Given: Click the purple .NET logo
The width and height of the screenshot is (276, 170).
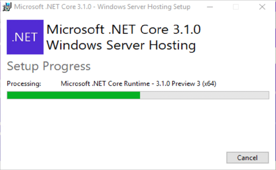Looking at the screenshot, I should click(x=25, y=37).
